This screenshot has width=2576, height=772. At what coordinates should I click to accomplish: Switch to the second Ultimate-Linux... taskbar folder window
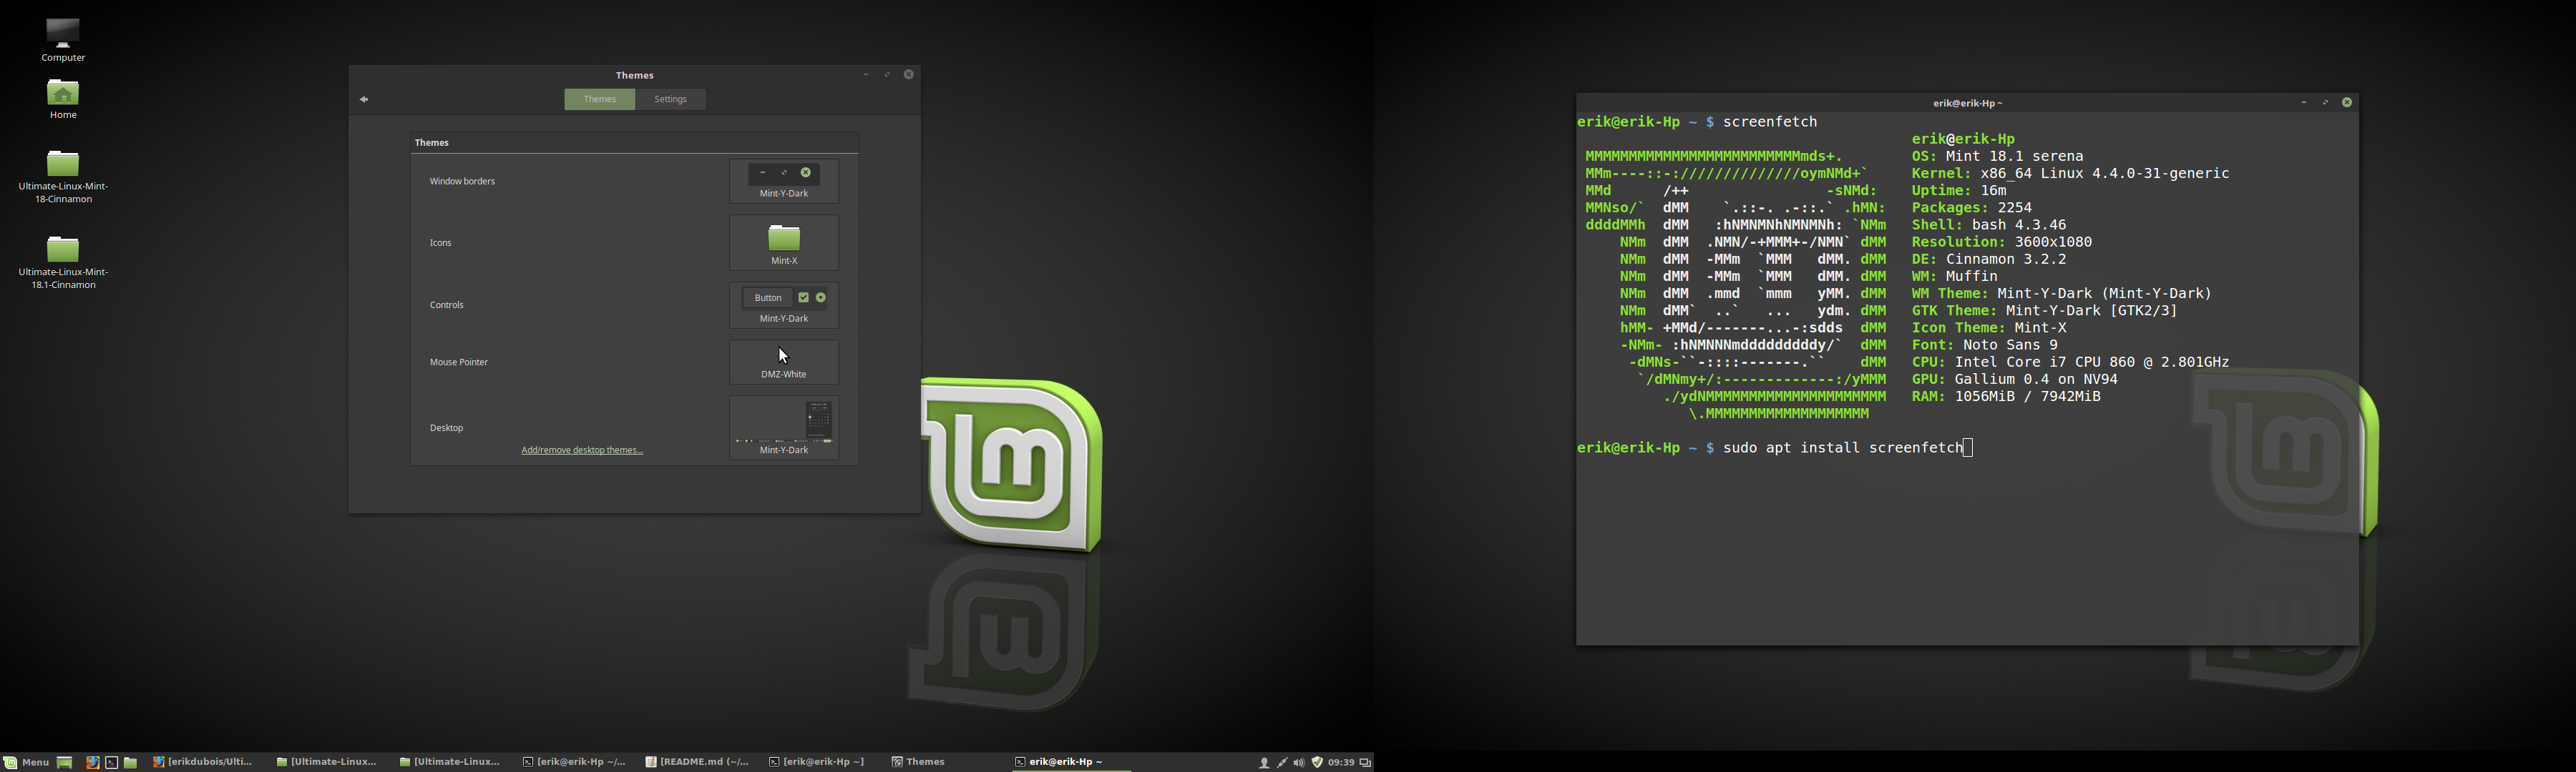450,762
